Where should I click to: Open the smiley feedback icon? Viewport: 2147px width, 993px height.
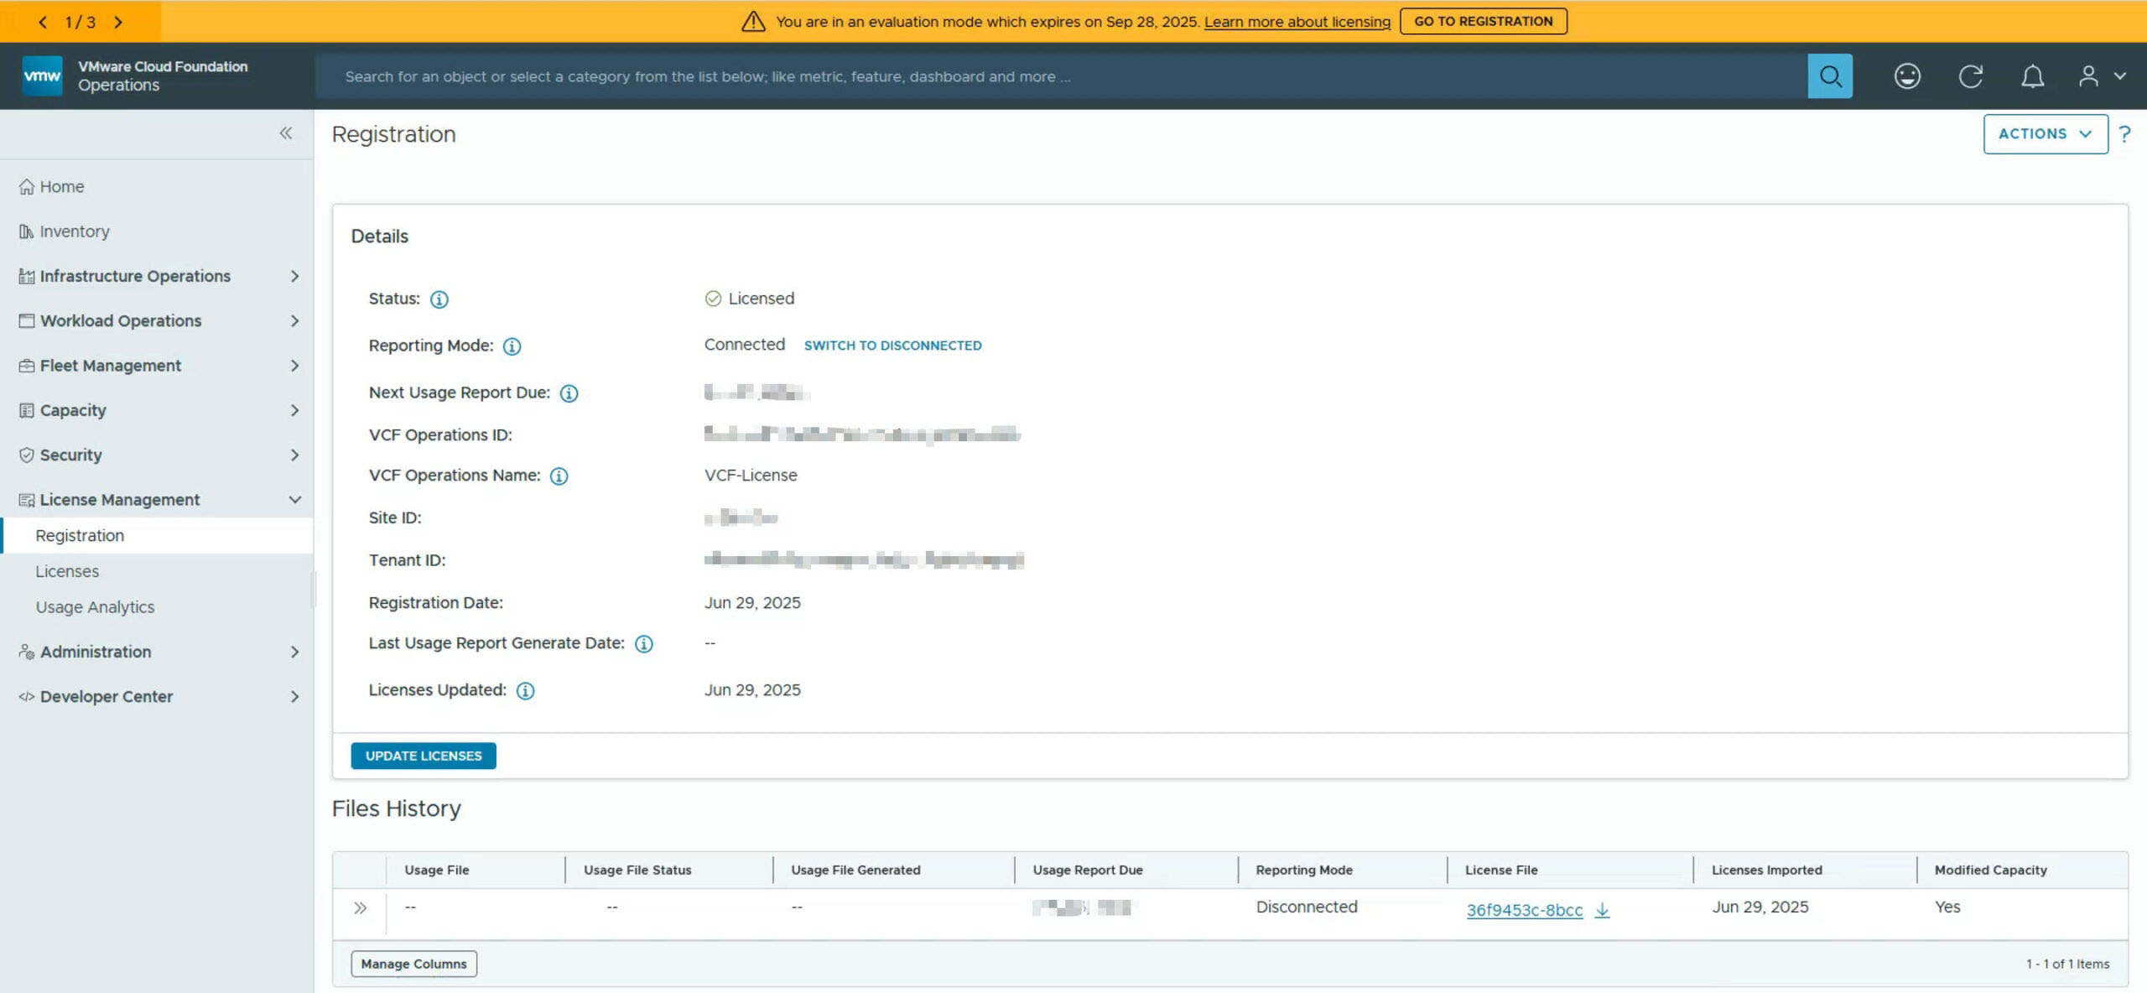tap(1907, 76)
